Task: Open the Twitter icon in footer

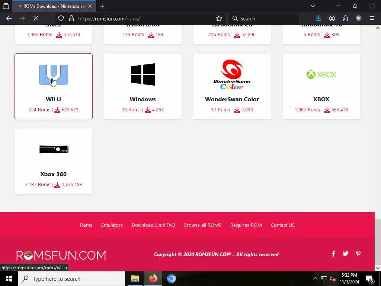Action: pos(346,254)
